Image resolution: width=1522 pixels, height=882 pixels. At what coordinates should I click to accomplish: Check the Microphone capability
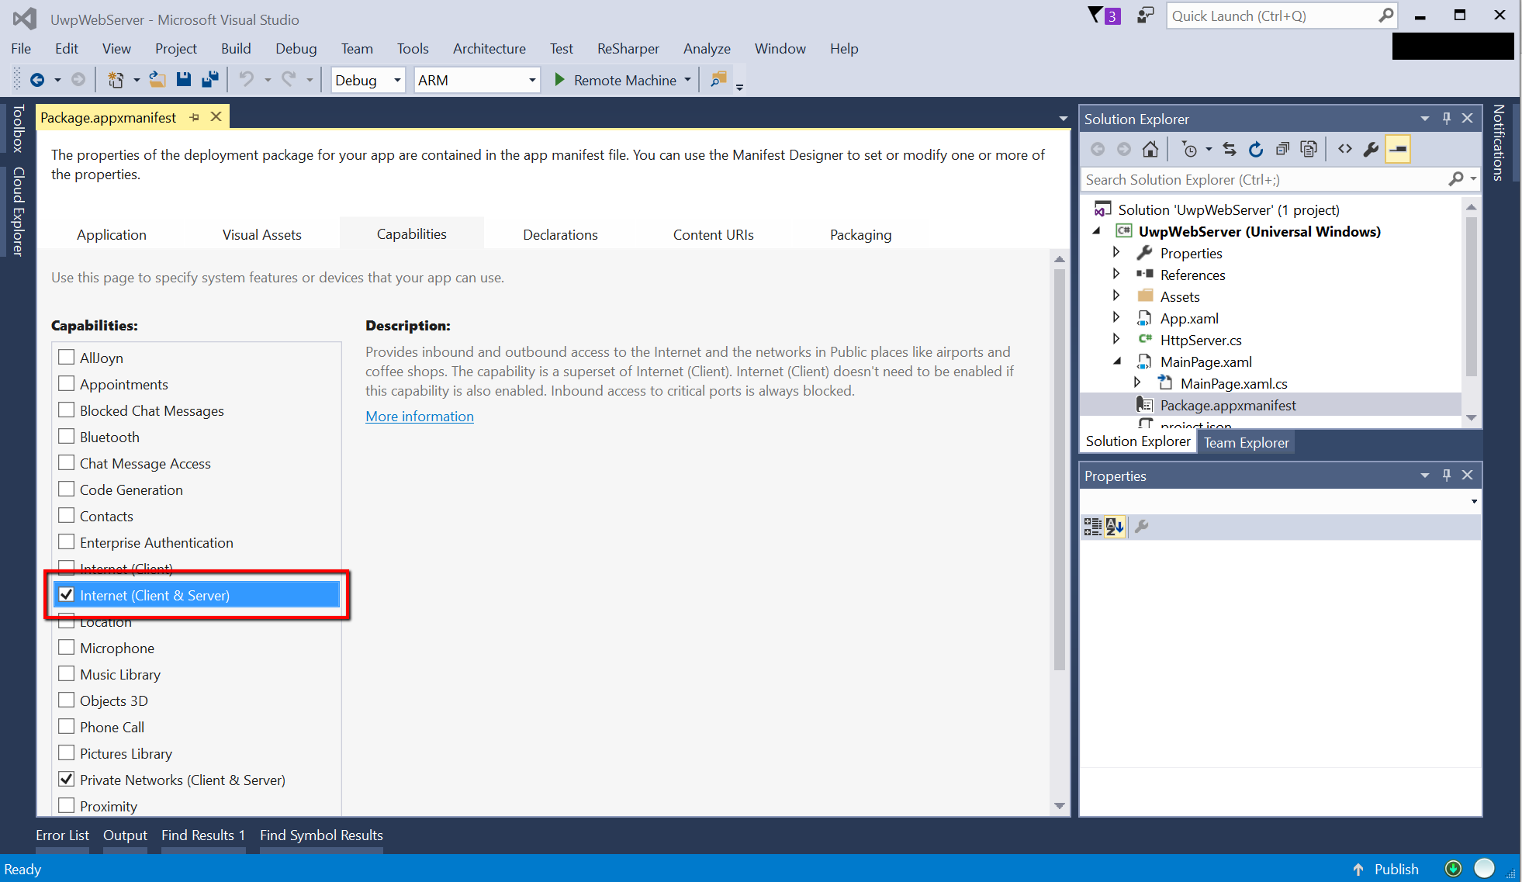(67, 648)
